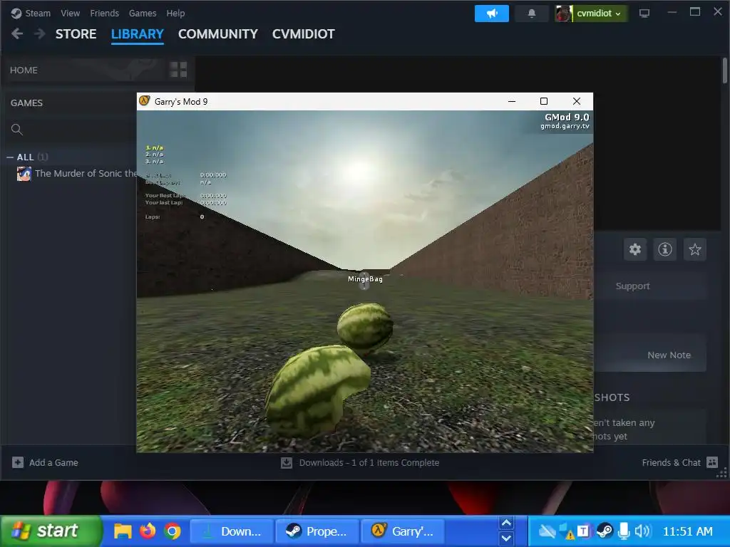730x547 pixels.
Task: Click the Friends & Chat icon
Action: (x=712, y=462)
